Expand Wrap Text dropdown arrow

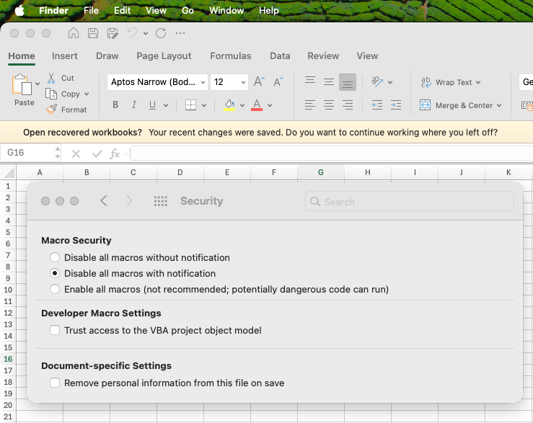click(478, 82)
